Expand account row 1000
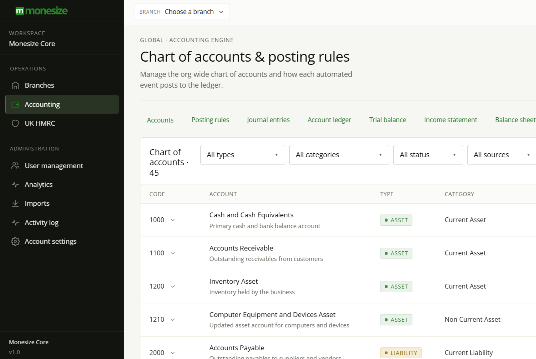The width and height of the screenshot is (536, 359). pyautogui.click(x=173, y=220)
